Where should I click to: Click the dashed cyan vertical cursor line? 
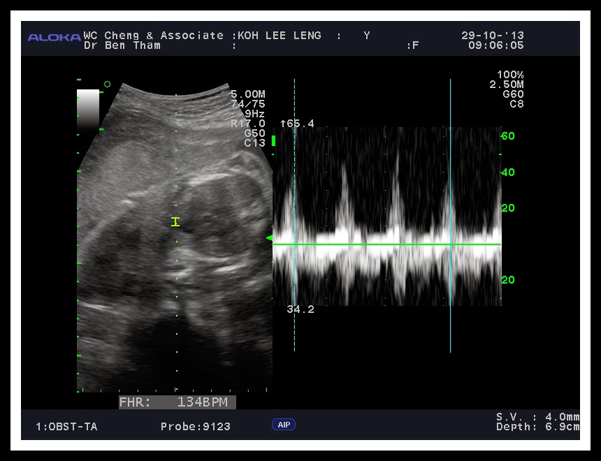[294, 214]
